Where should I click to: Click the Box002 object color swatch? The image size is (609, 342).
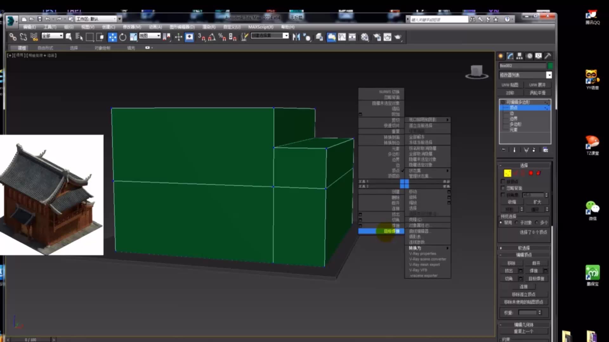click(550, 66)
